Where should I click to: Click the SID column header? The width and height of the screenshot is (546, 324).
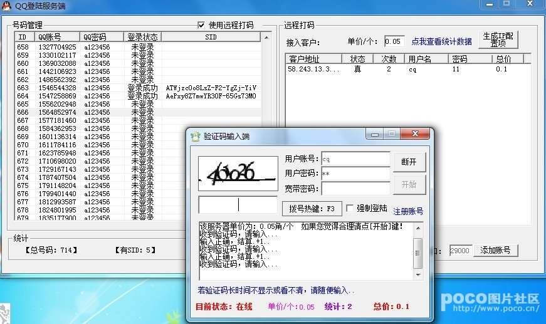pyautogui.click(x=211, y=37)
